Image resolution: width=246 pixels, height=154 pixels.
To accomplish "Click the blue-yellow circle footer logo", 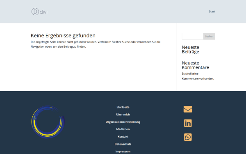I will coord(48,122).
